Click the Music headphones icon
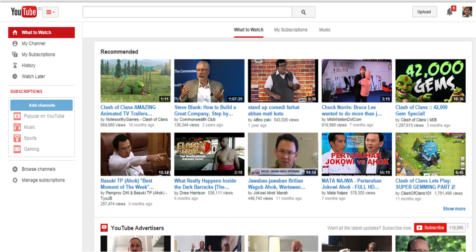The width and height of the screenshot is (476, 252). 17,127
